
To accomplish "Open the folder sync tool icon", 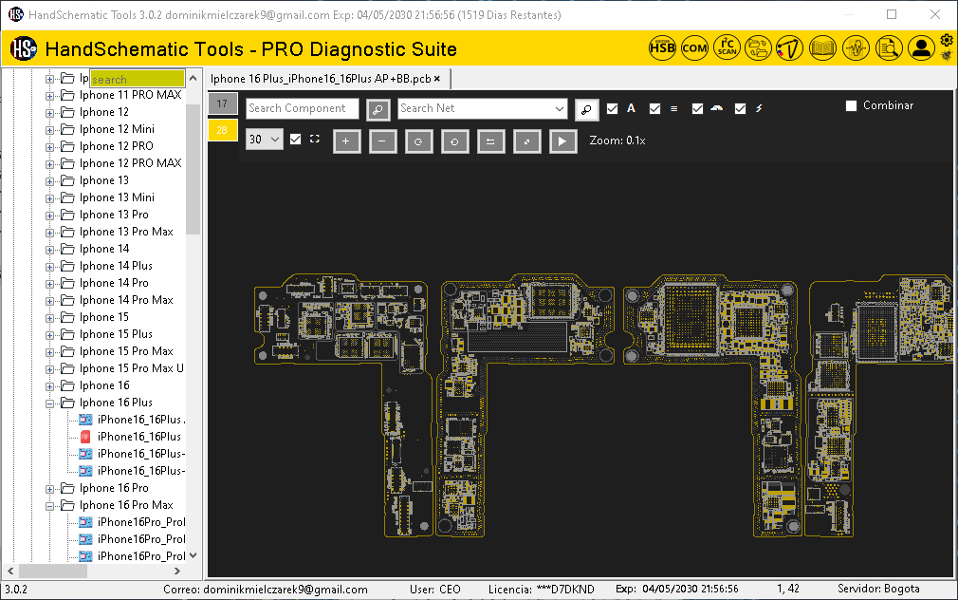I will 758,47.
